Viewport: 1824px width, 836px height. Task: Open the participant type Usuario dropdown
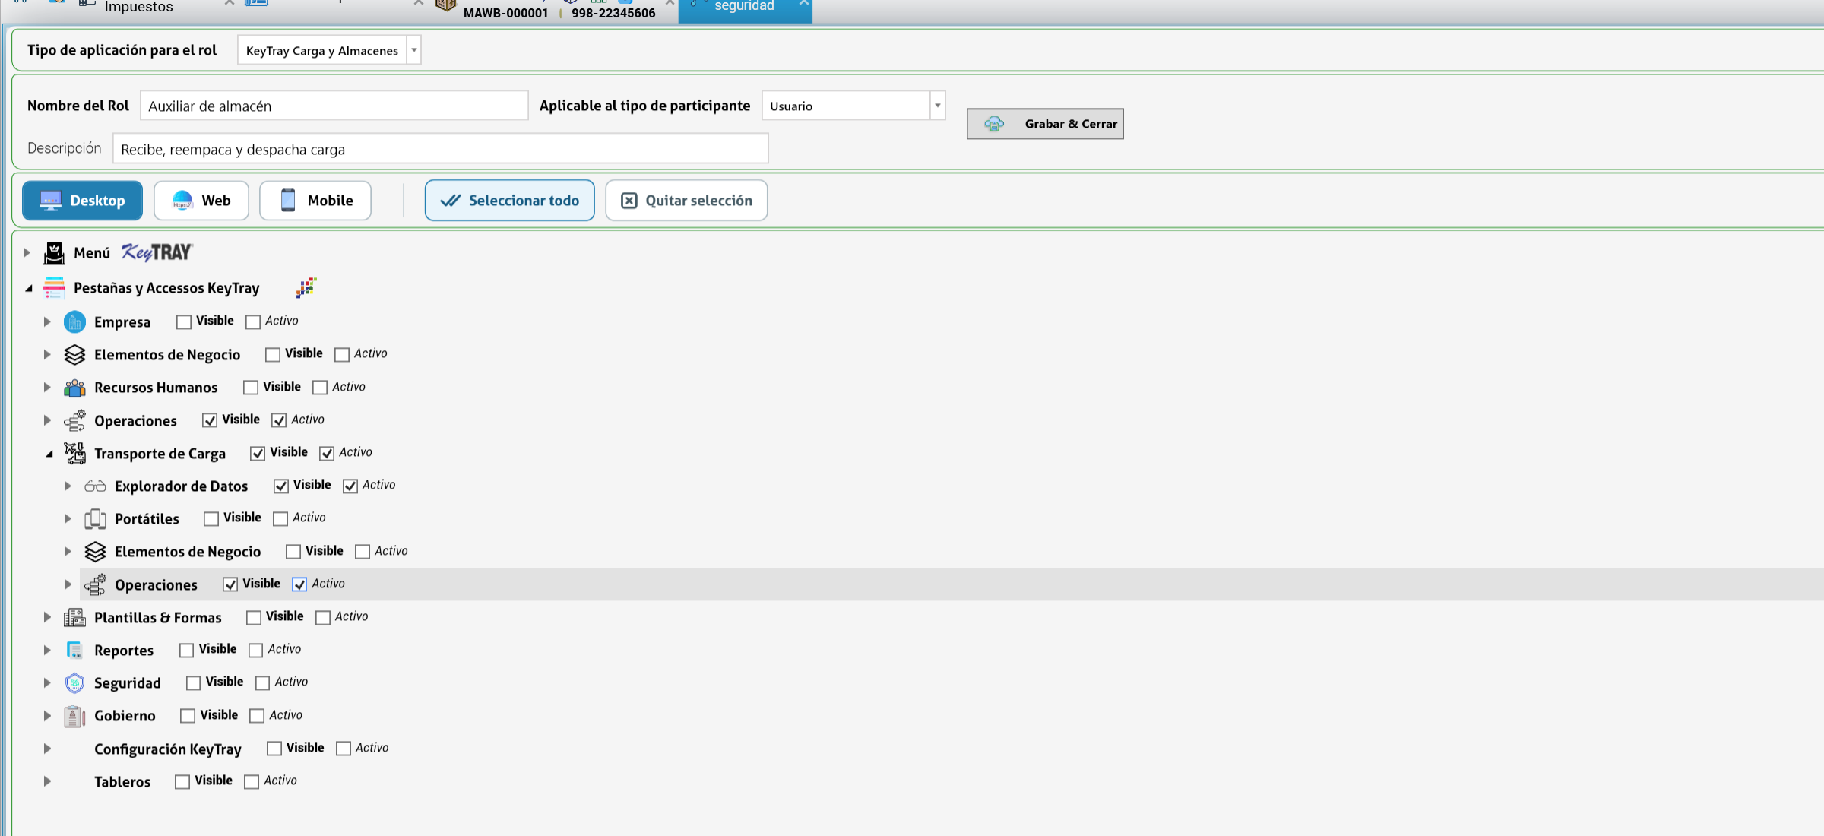click(x=938, y=106)
